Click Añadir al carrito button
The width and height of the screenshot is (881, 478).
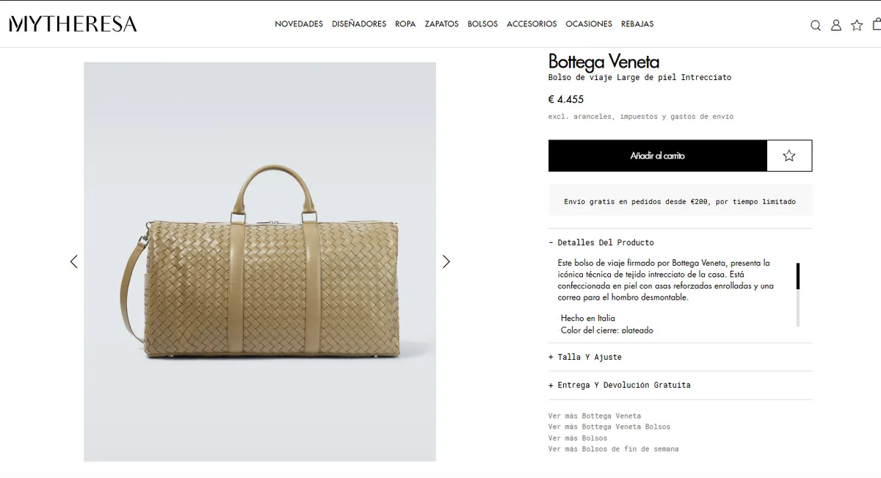click(658, 156)
